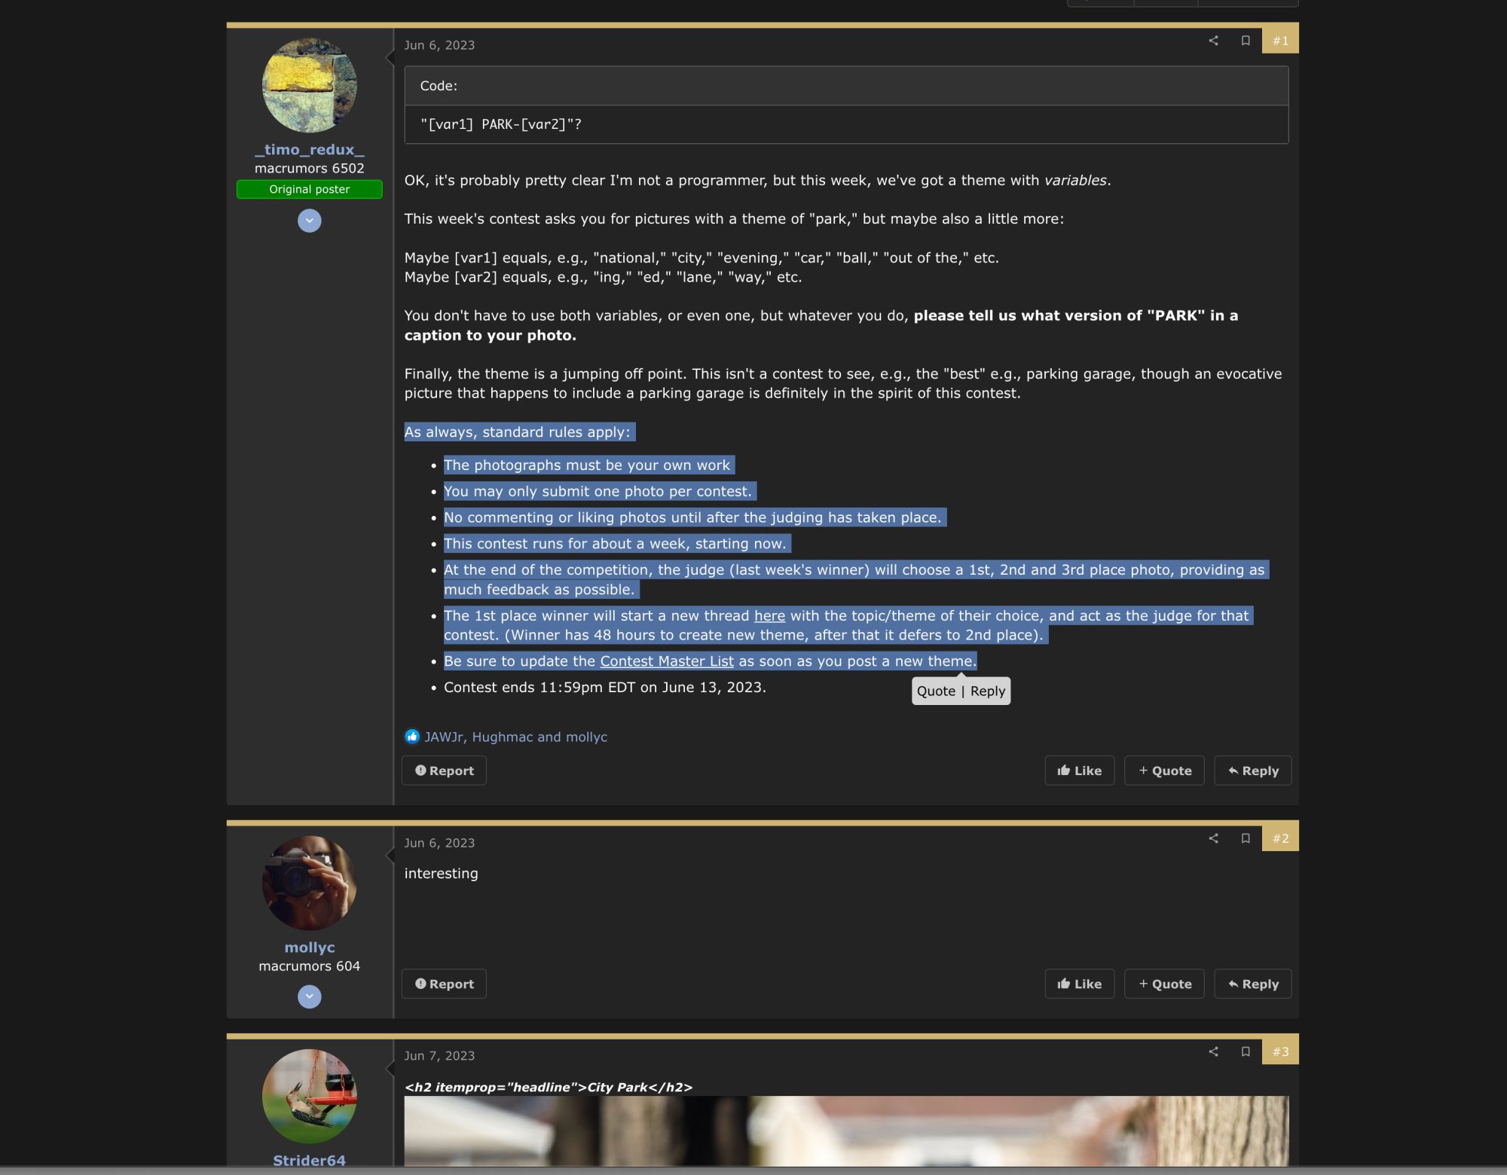Click the Report button on post #1
The height and width of the screenshot is (1175, 1507).
click(x=444, y=771)
